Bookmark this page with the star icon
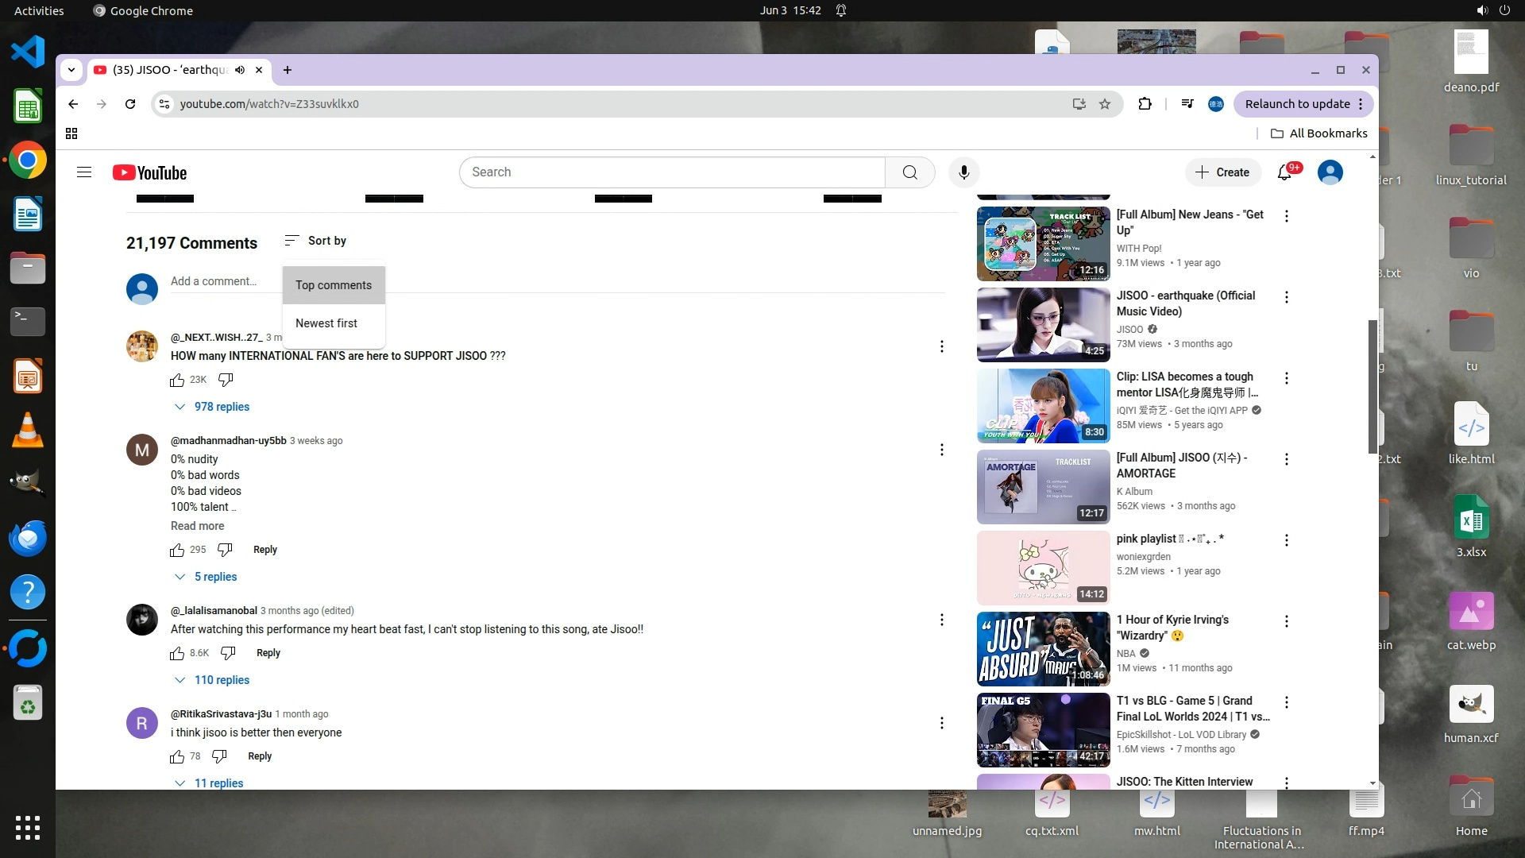 [x=1105, y=104]
